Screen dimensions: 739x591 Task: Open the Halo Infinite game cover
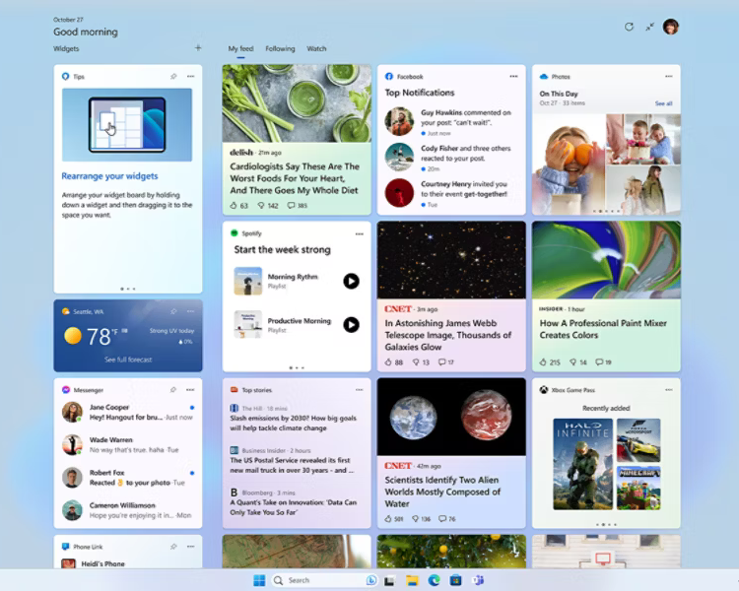point(582,464)
